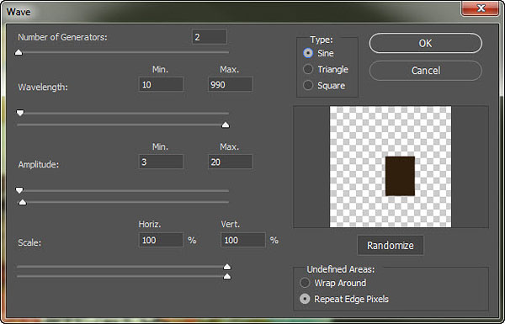Click the Amplitude maximum slider handle
Viewport: 505px width, 324px height.
click(x=22, y=202)
